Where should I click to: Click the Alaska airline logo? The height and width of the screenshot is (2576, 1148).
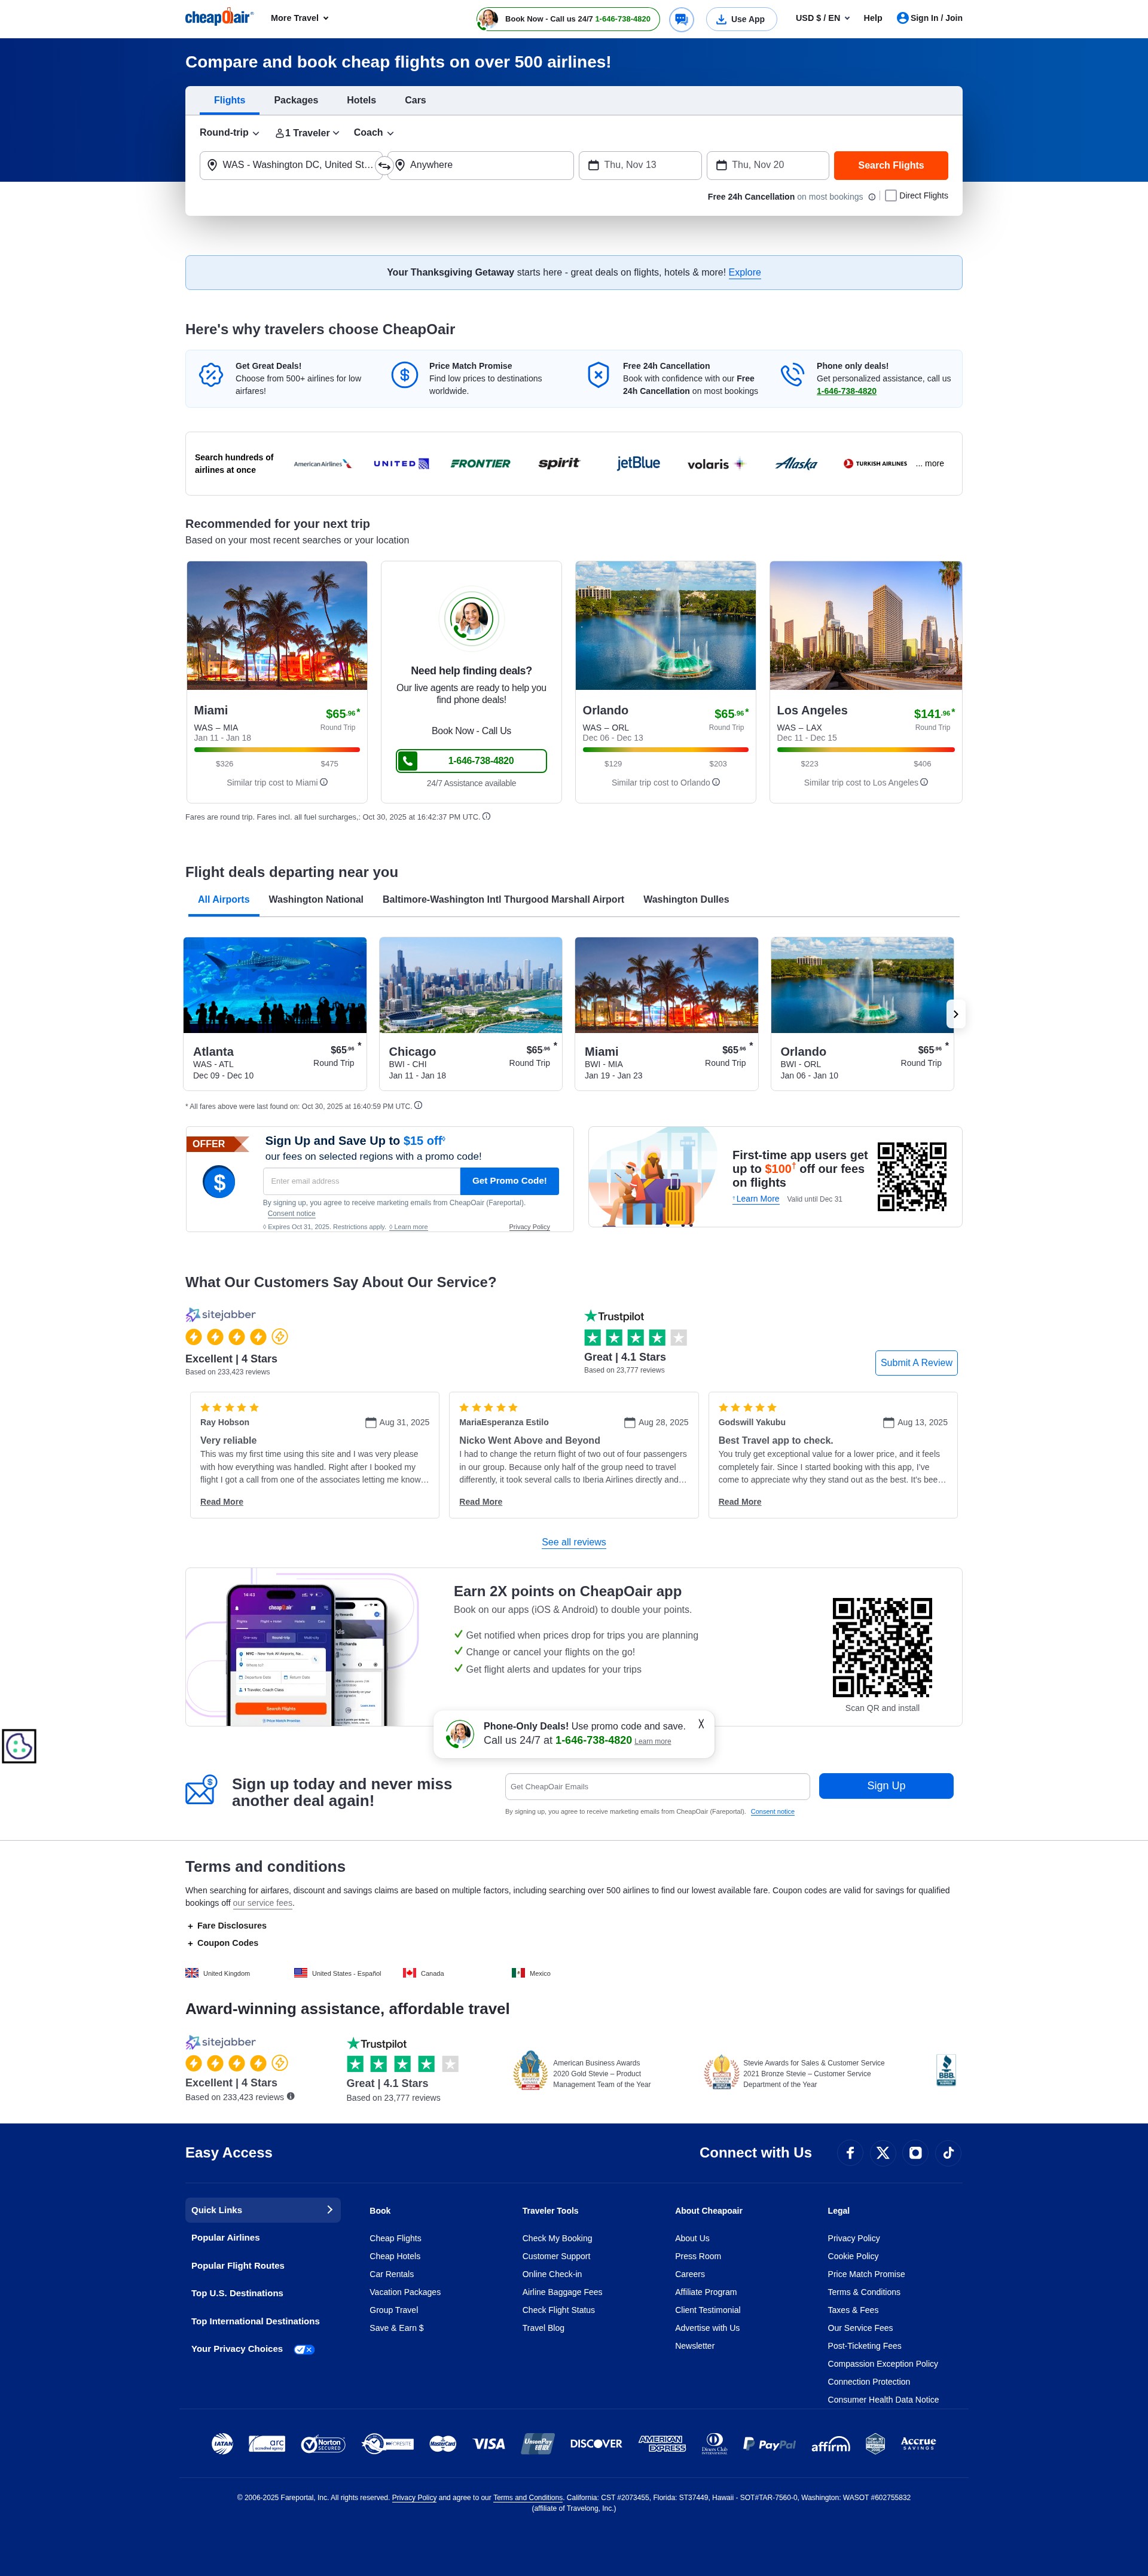coord(796,463)
